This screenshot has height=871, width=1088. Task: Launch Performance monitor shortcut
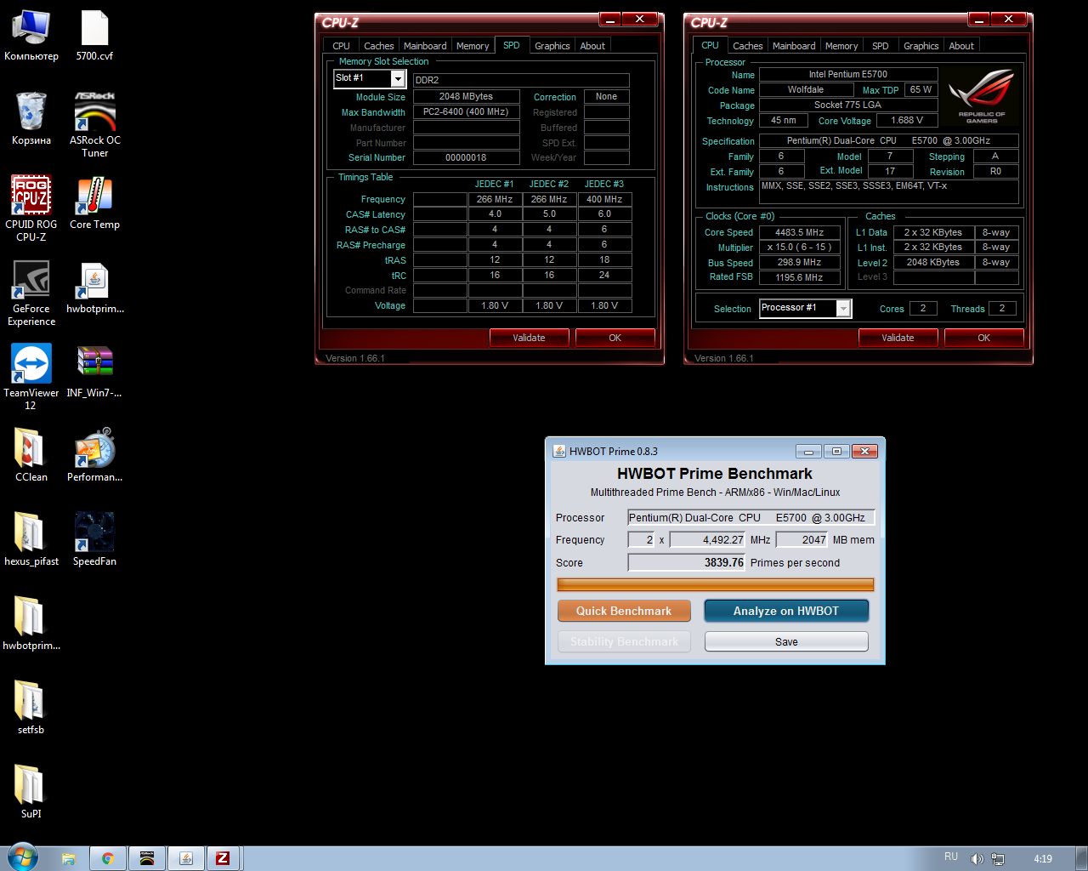click(94, 455)
